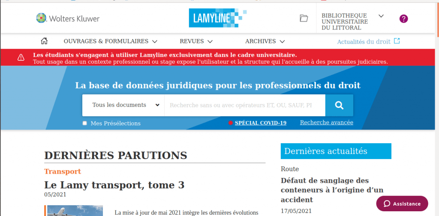The image size is (439, 216).
Task: Open the Le Lamy transport, tome 3 title
Action: [114, 185]
